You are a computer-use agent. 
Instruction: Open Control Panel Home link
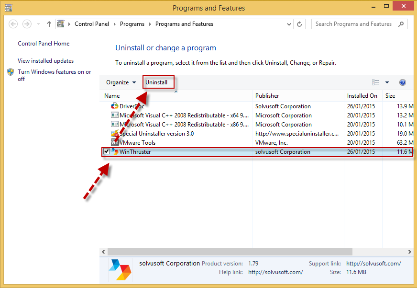click(x=44, y=44)
